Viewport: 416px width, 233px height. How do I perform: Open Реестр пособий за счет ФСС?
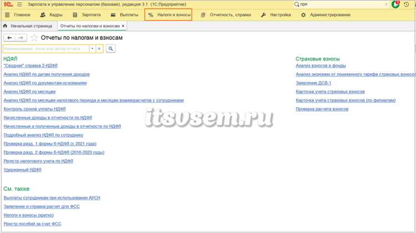click(x=32, y=224)
